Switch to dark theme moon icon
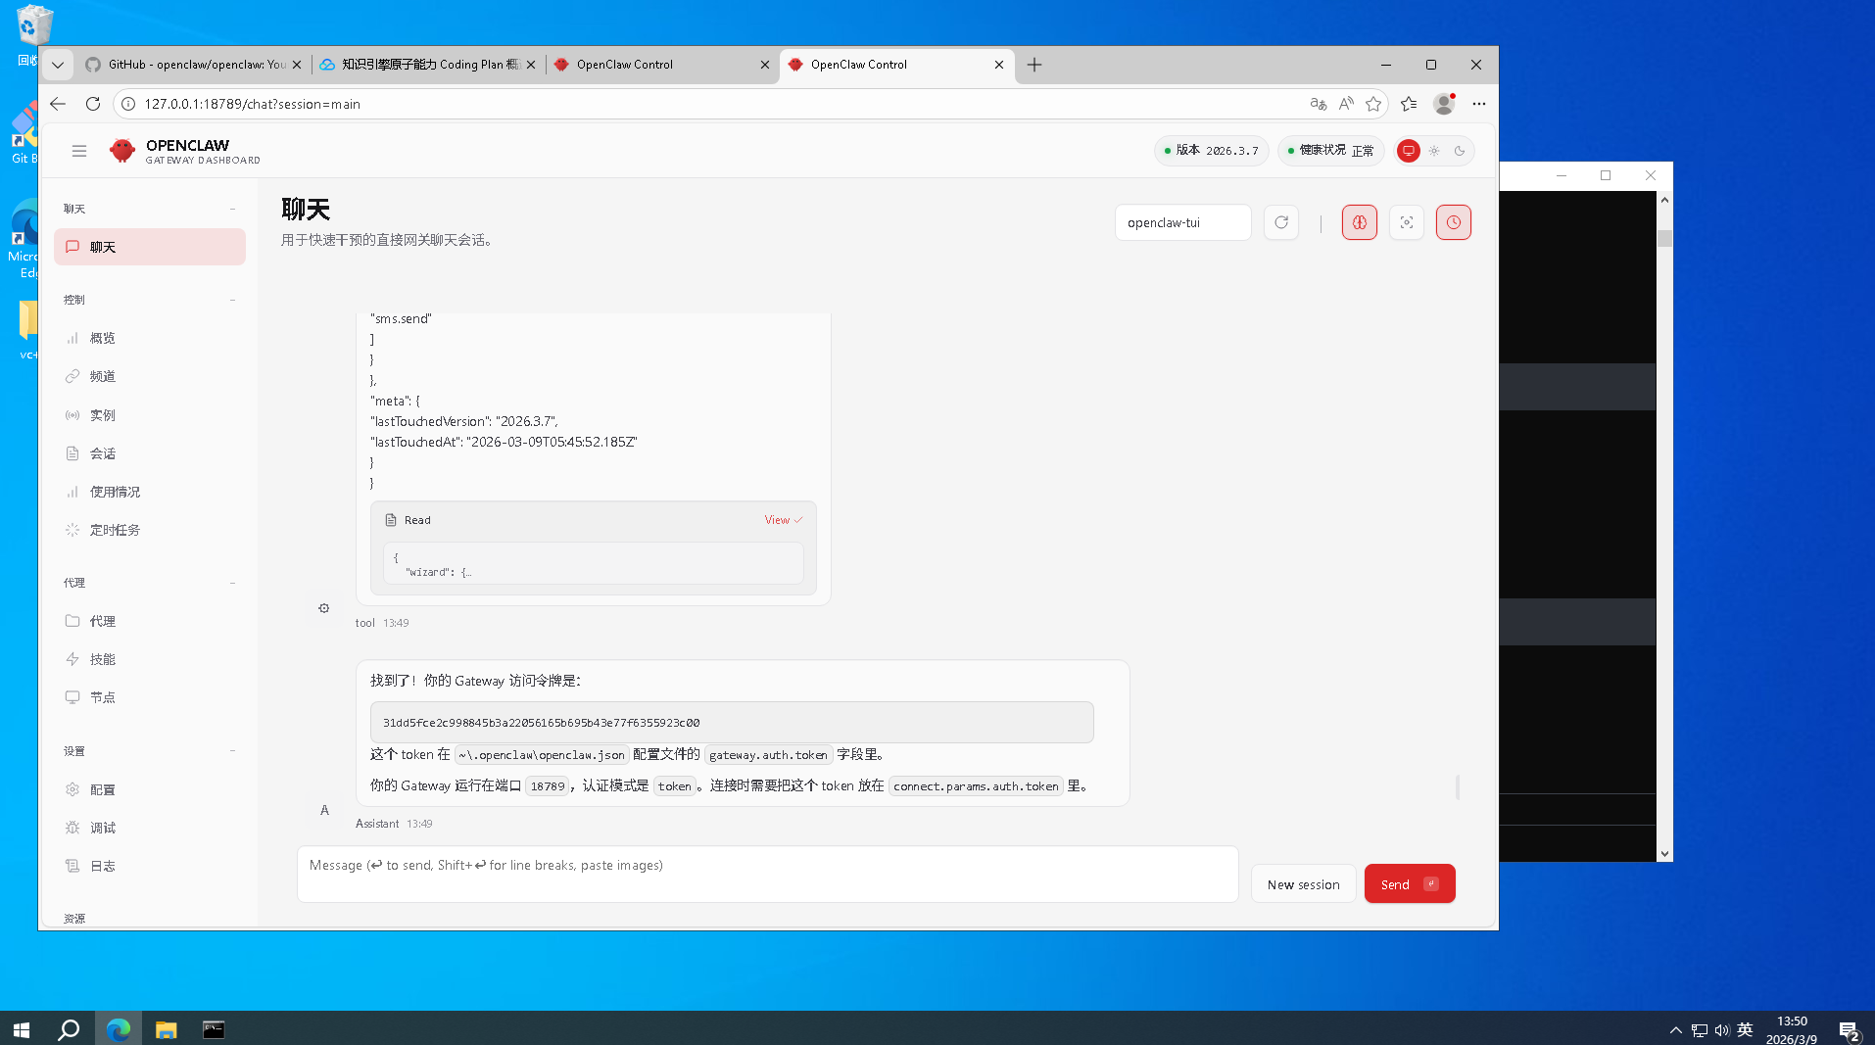 [x=1460, y=151]
